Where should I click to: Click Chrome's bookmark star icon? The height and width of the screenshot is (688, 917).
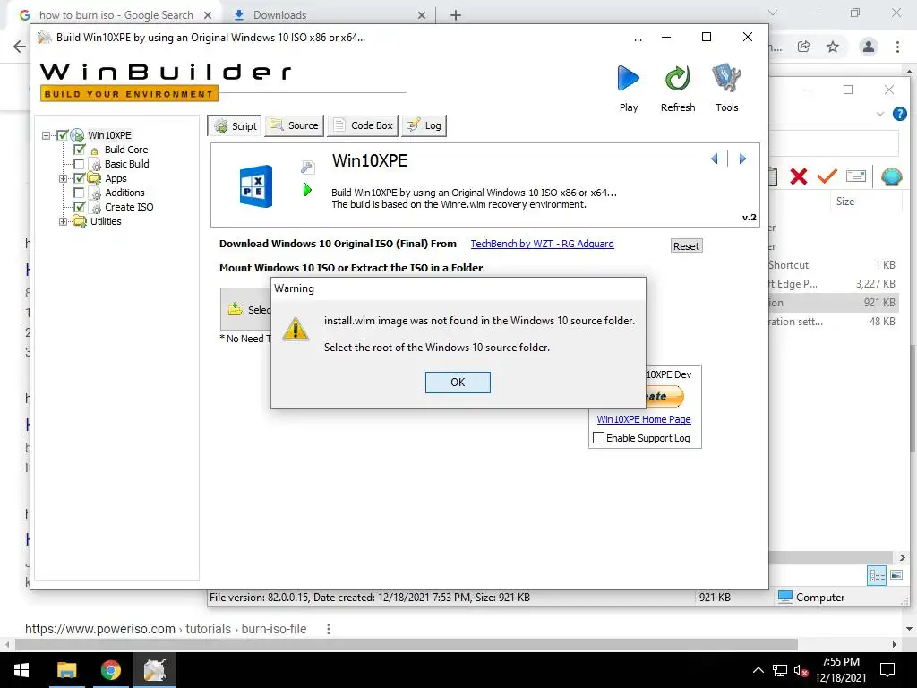(833, 47)
